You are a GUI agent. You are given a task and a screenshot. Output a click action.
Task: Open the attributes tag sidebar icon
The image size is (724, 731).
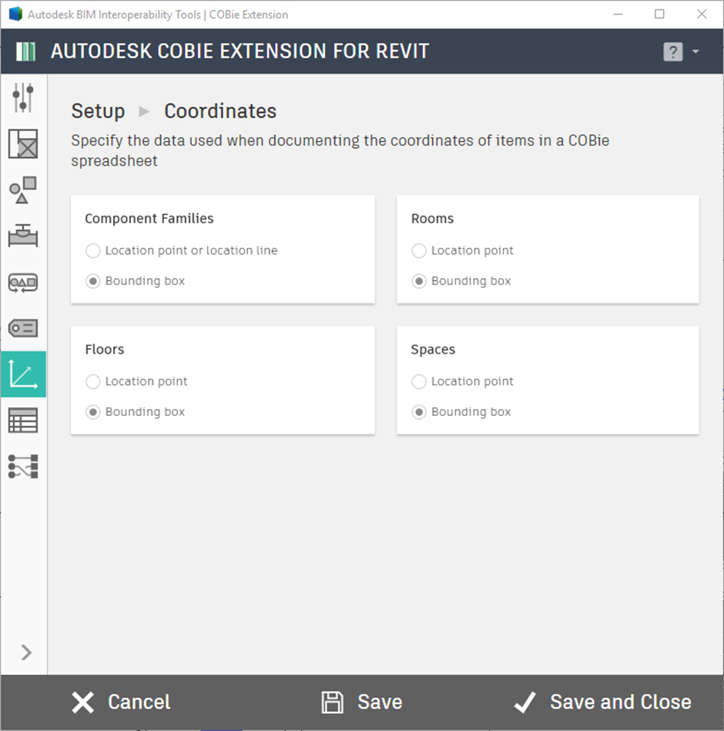pyautogui.click(x=23, y=328)
